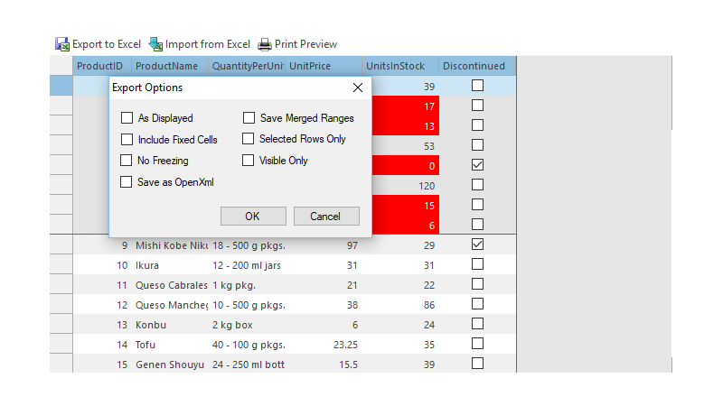The width and height of the screenshot is (723, 406).
Task: Uncheck Discontinued box in row with 0 stock
Action: pos(478,165)
